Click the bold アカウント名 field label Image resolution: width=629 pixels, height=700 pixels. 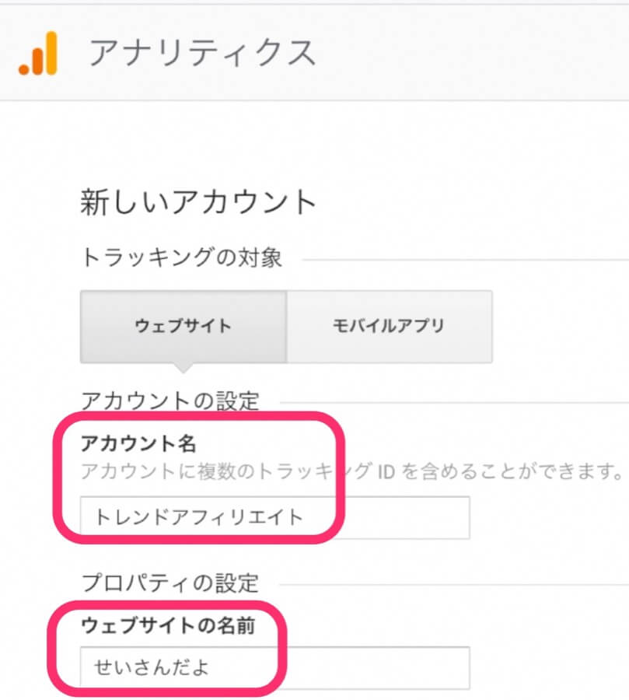(x=139, y=443)
